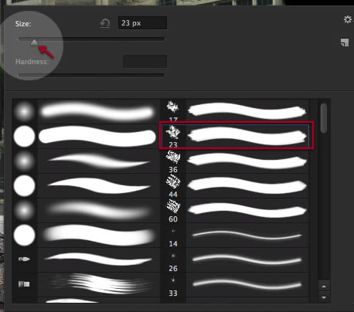The height and width of the screenshot is (312, 354).
Task: Select the flat fan bristle brush
Action: 86,284
